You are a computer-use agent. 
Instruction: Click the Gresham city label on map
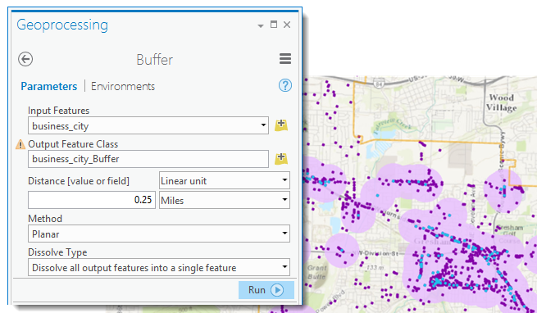(433, 241)
